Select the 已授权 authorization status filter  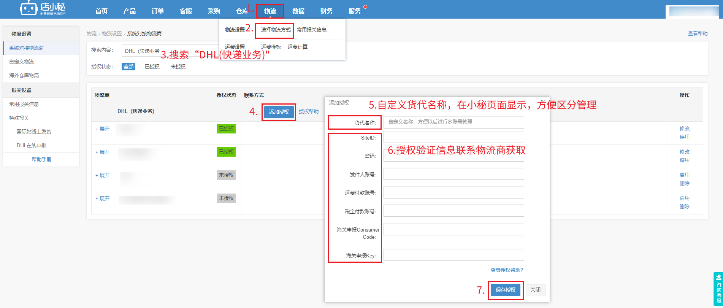[152, 67]
